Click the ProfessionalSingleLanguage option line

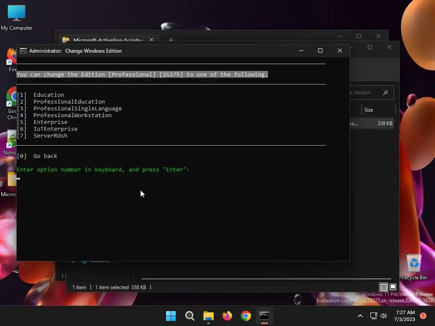pos(69,108)
